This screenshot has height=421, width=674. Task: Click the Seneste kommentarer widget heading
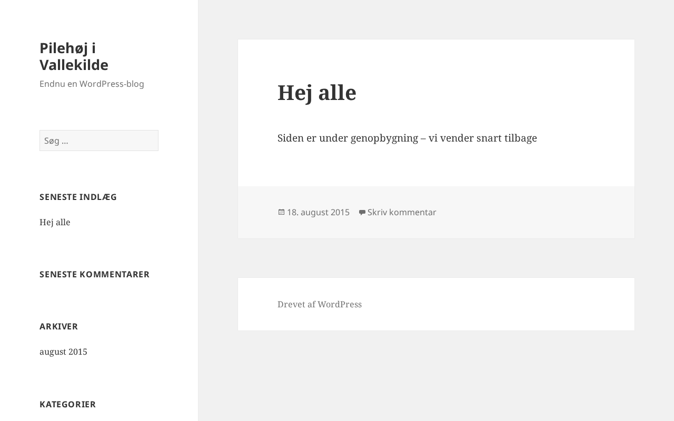pyautogui.click(x=94, y=274)
